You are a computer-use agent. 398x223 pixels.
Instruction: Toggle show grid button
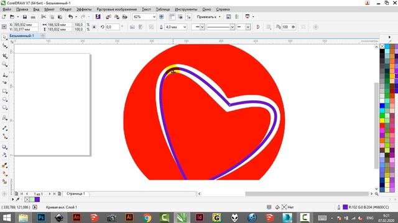180,17
